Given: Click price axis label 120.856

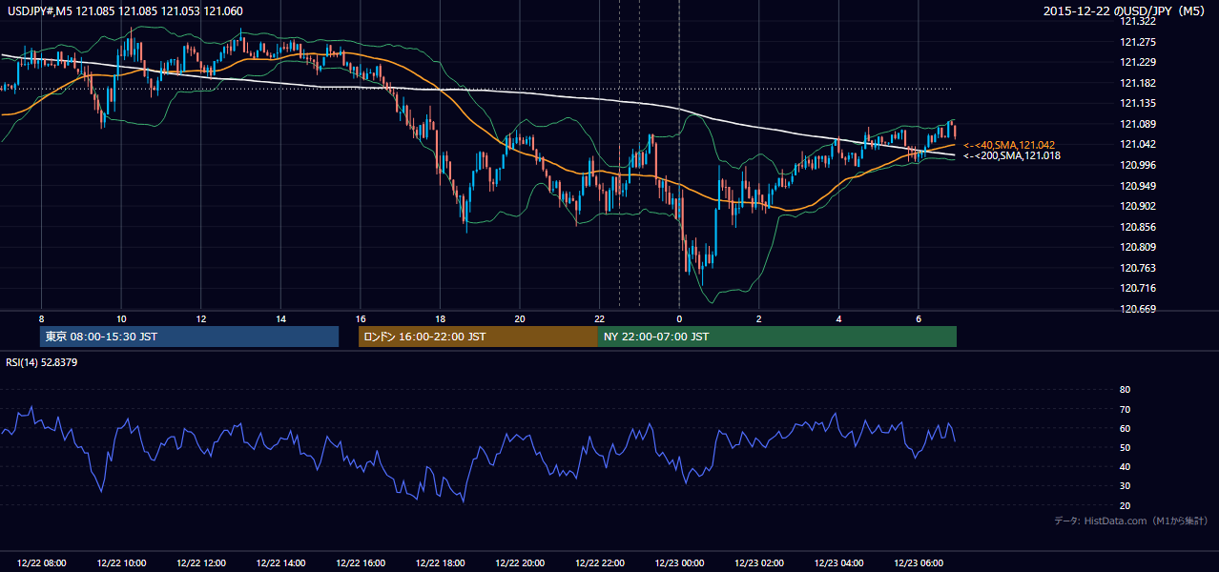Looking at the screenshot, I should [1138, 227].
